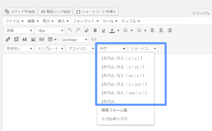Click the insert media video icon
212x131 pixels.
pos(42,39)
